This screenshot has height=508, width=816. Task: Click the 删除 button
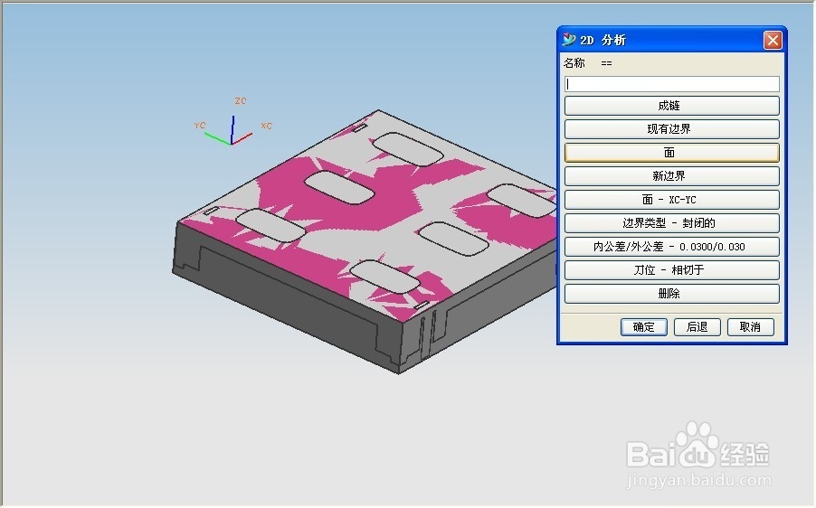(671, 294)
